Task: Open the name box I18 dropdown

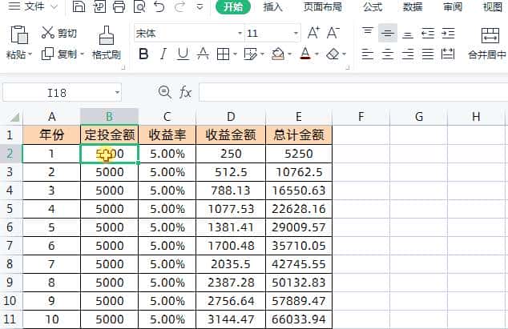Action: click(117, 93)
